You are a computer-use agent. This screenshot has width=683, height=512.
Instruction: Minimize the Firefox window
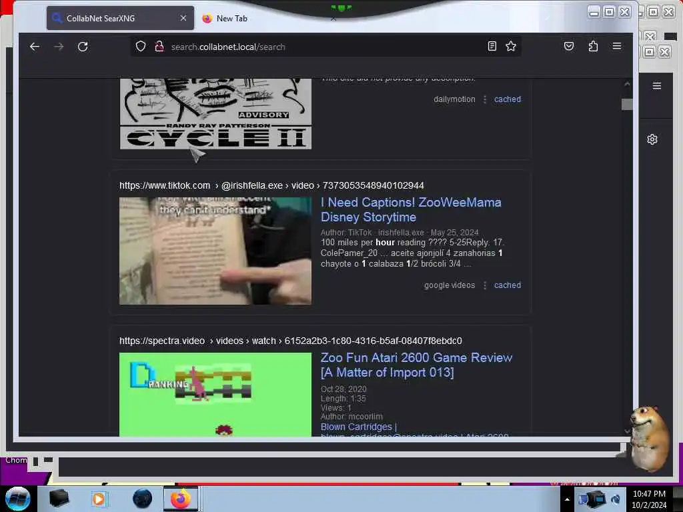coord(594,12)
